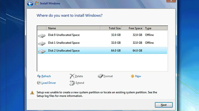
Task: Click the Disk 2 drive icon
Action: [x=42, y=51]
